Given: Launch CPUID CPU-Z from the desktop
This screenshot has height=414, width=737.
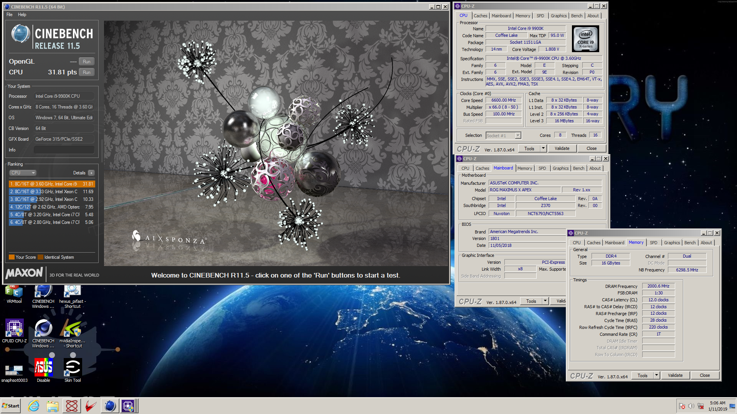Looking at the screenshot, I should [14, 330].
